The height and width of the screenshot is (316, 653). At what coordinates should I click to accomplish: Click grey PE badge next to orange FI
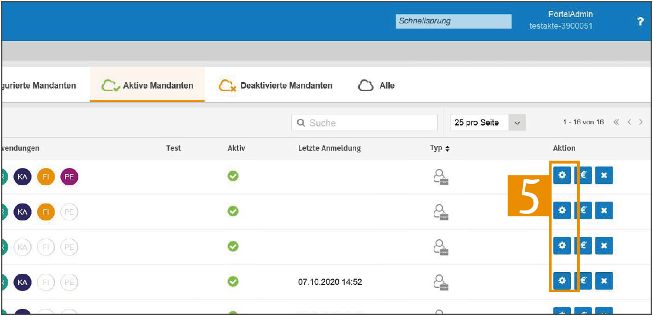point(69,212)
